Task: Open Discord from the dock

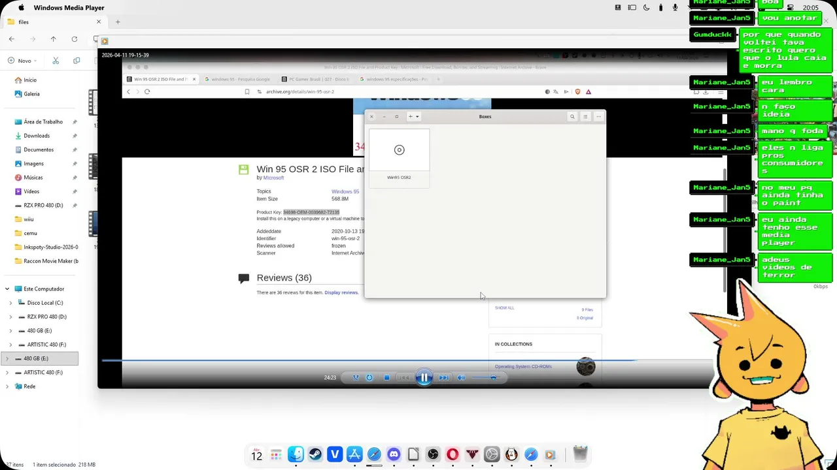Action: coord(394,454)
